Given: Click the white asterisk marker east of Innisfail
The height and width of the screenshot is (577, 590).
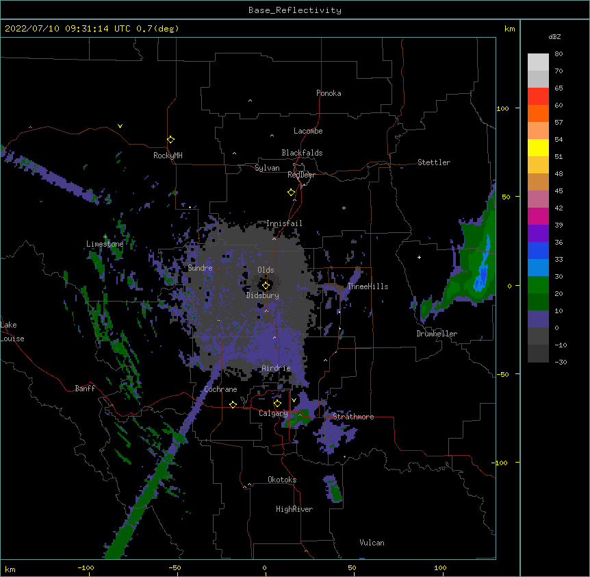Looking at the screenshot, I should click(344, 208).
